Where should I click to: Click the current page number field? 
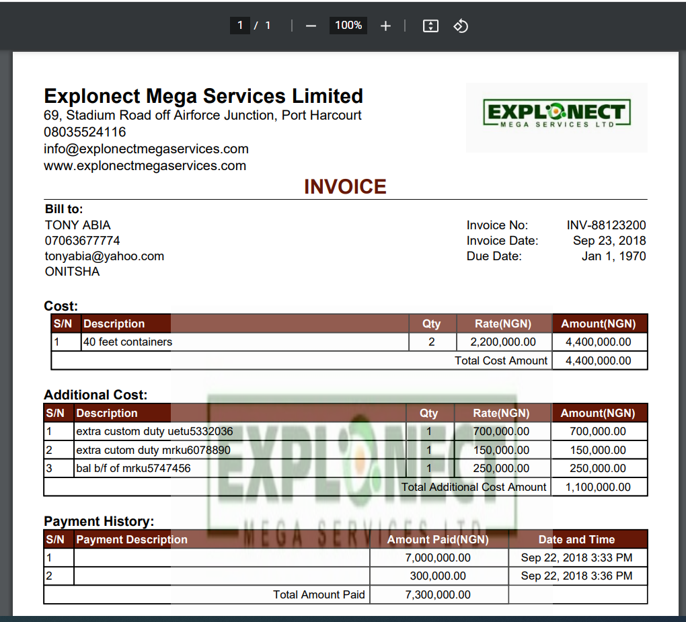pyautogui.click(x=239, y=26)
